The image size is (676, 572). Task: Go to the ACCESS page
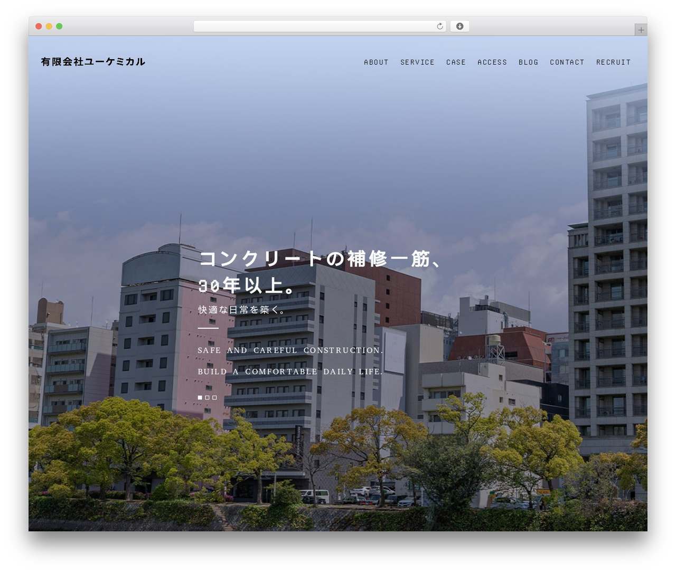tap(492, 62)
